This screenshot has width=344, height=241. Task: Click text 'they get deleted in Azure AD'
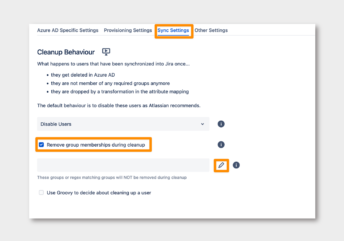pyautogui.click(x=83, y=75)
